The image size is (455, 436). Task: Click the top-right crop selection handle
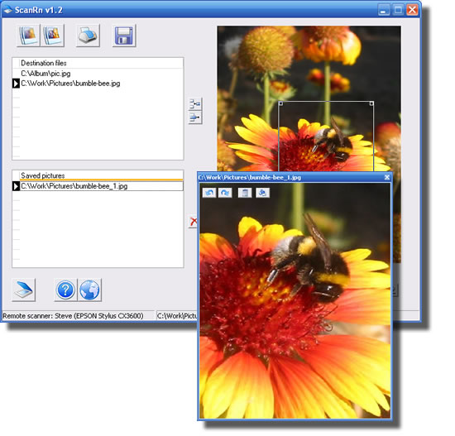[x=371, y=103]
